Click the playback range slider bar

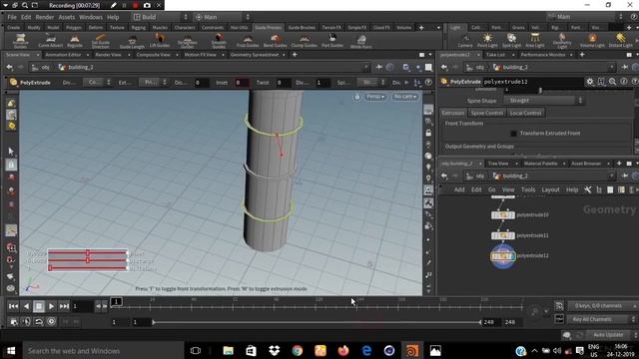point(317,322)
